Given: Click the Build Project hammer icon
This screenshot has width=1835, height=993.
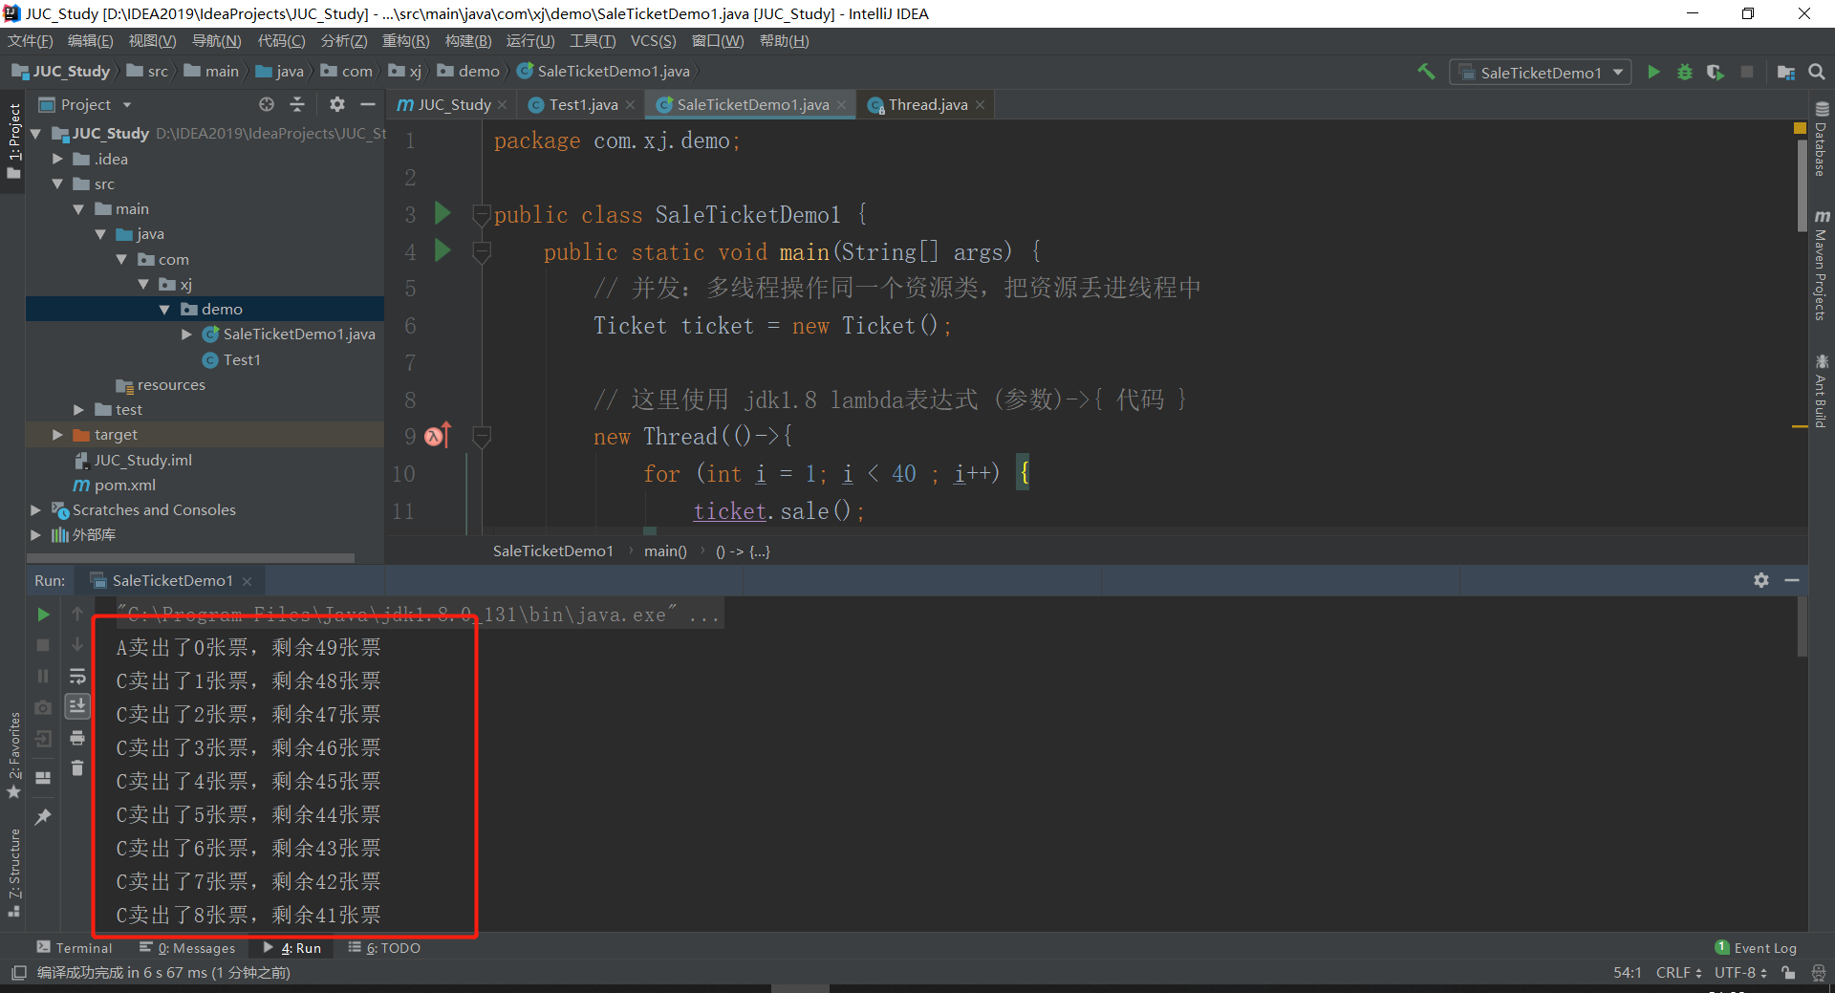Looking at the screenshot, I should [1426, 72].
